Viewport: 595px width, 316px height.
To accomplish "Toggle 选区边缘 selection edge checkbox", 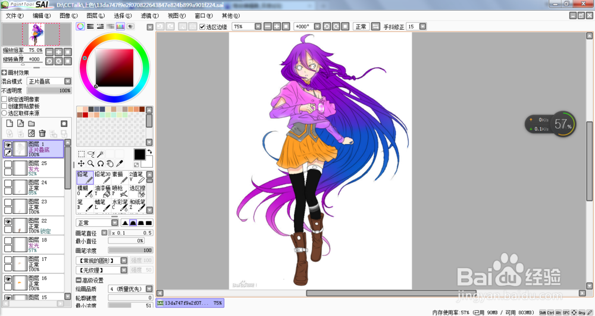I will click(202, 27).
